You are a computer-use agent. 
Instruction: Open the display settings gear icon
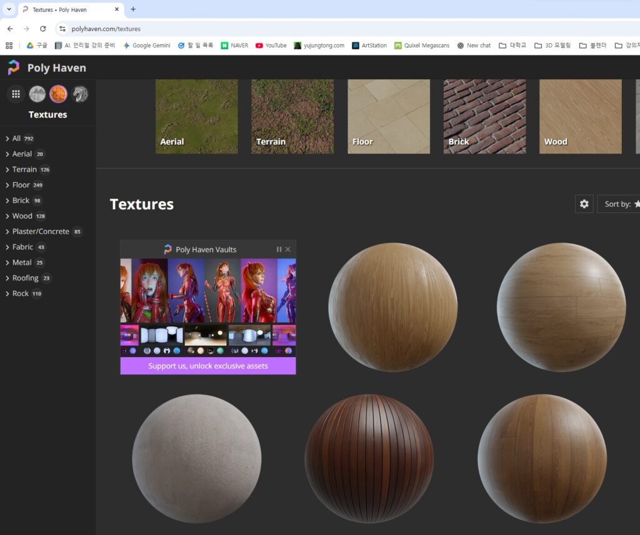(584, 204)
